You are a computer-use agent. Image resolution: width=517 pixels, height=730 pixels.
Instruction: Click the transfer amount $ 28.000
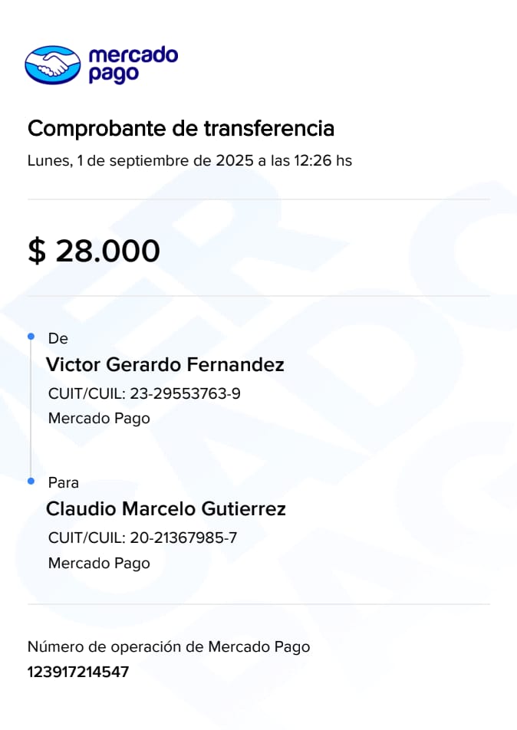[94, 251]
